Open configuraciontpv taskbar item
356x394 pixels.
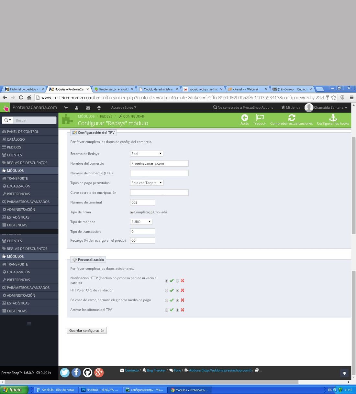coord(145,390)
